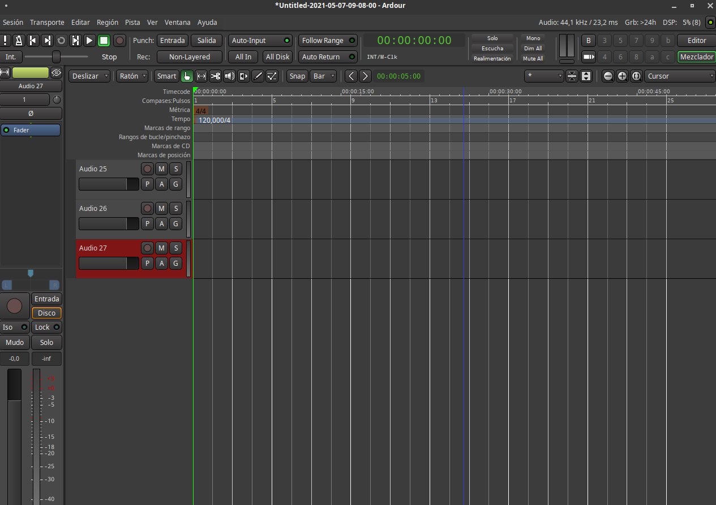Viewport: 716px width, 505px height.
Task: Select the Audition speaker tool
Action: click(x=230, y=76)
